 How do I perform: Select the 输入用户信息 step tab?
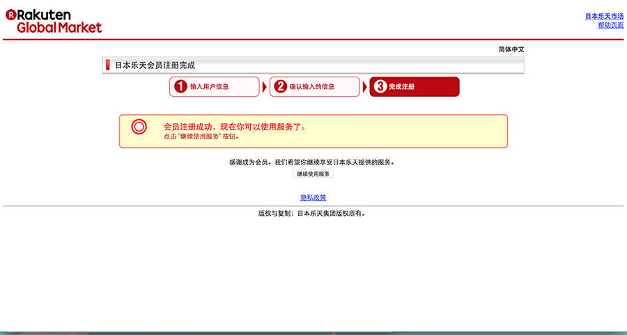pos(214,87)
